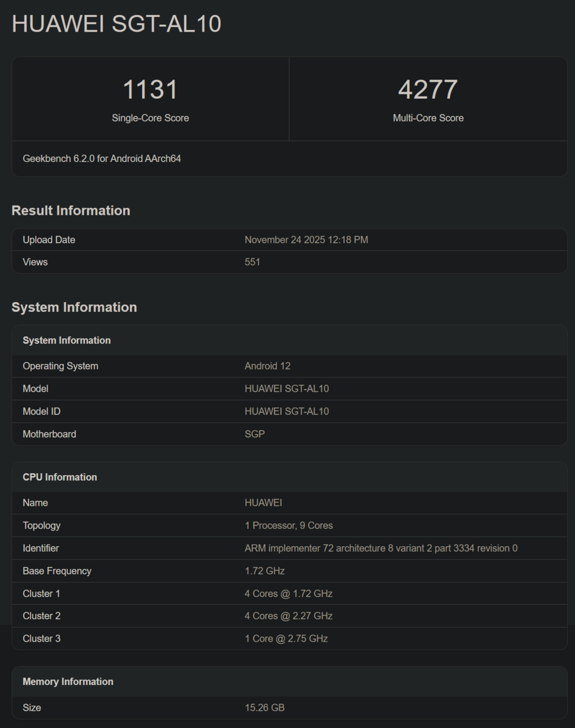Click the Result Information section heading
This screenshot has width=575, height=728.
tap(70, 211)
